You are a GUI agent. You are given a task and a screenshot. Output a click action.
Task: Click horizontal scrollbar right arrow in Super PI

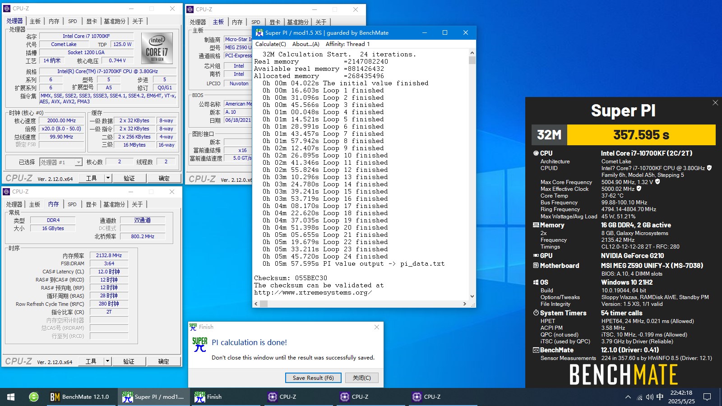[465, 304]
